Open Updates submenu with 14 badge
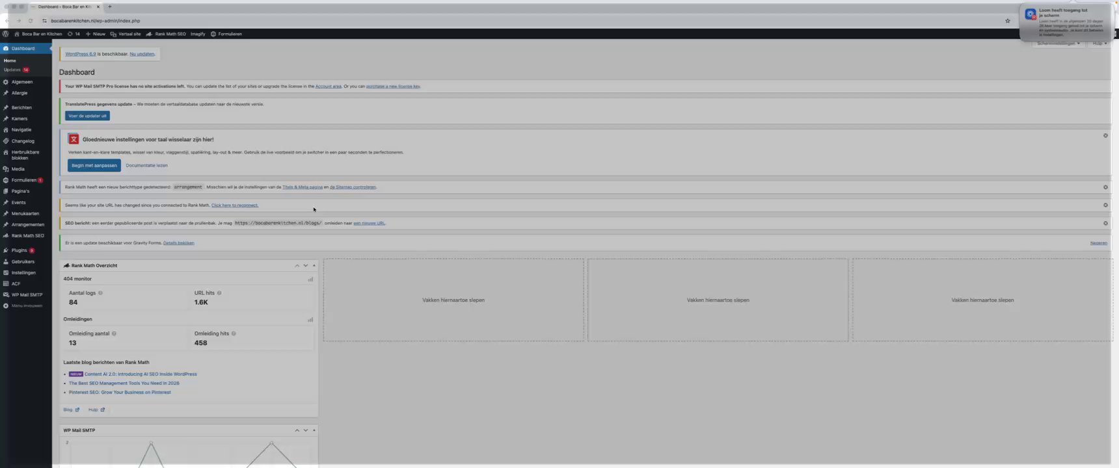The image size is (1119, 468). [16, 70]
